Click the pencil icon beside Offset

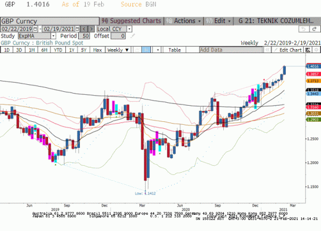coord(133,36)
